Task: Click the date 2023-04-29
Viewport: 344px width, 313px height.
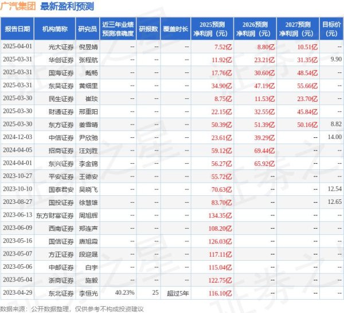Action: click(18, 293)
